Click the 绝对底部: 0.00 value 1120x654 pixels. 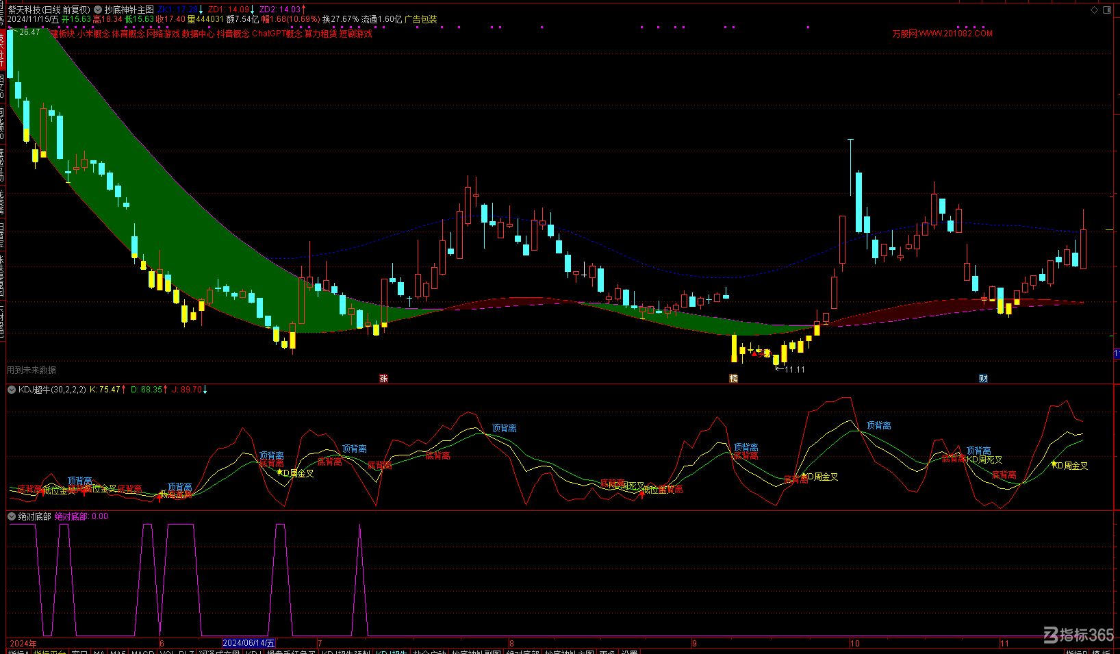pyautogui.click(x=81, y=516)
